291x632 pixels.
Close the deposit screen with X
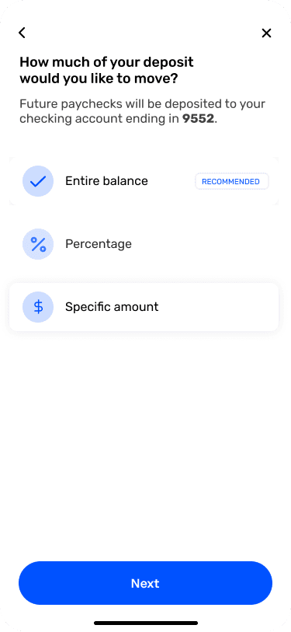coord(266,33)
